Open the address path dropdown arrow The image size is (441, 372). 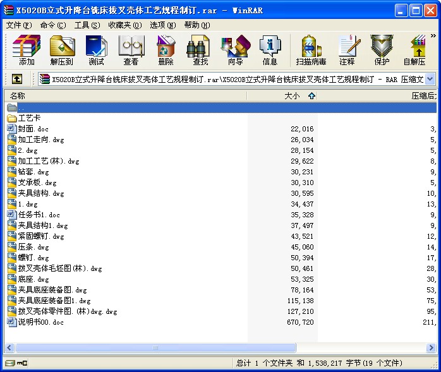(x=430, y=79)
